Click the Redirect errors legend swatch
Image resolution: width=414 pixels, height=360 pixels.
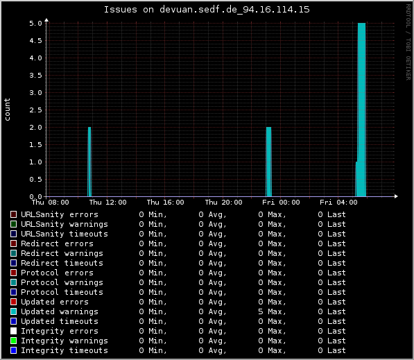tap(13, 243)
